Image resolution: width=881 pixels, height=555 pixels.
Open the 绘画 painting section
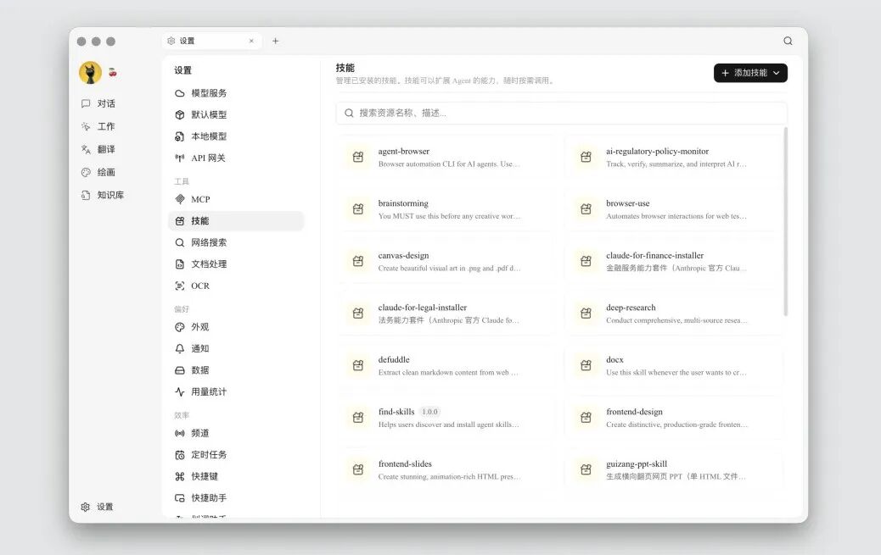[98, 172]
